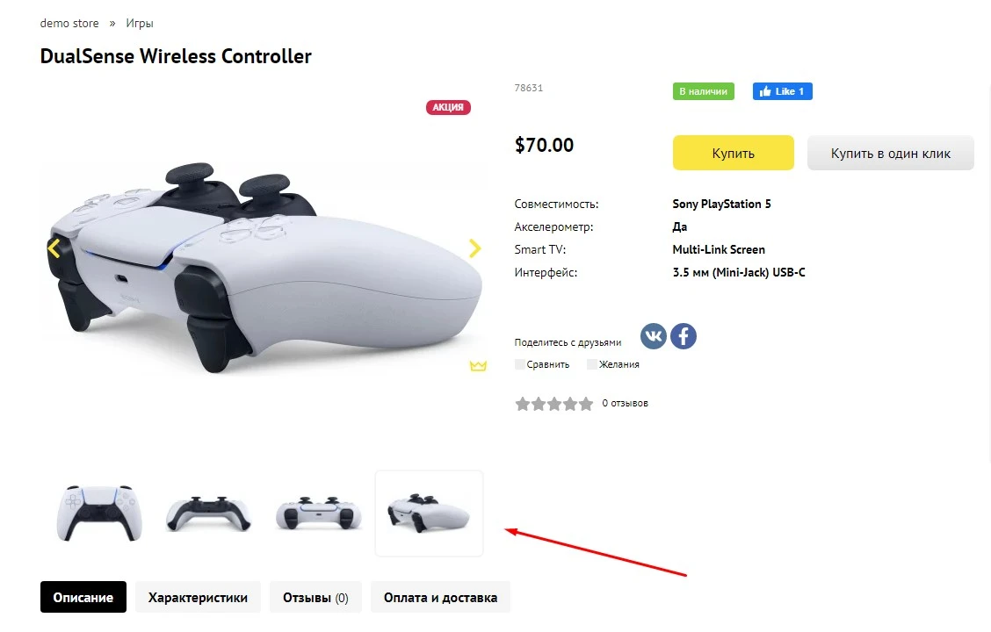Image resolution: width=991 pixels, height=632 pixels.
Task: Rate the product five stars
Action: point(587,404)
